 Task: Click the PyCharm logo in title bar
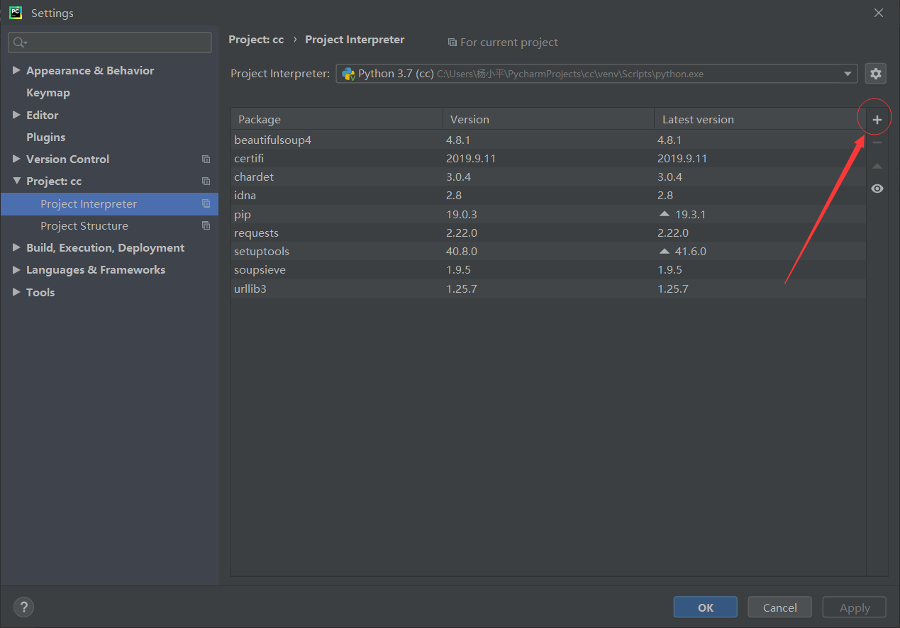(x=15, y=12)
